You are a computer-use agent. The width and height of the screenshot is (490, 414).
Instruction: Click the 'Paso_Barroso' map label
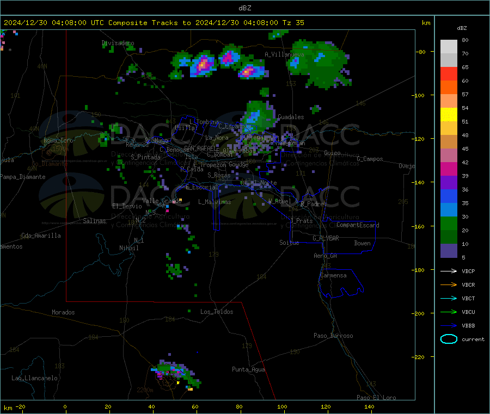[333, 336]
